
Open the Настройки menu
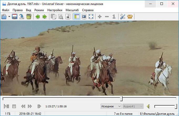pyautogui.click(x=55, y=10)
